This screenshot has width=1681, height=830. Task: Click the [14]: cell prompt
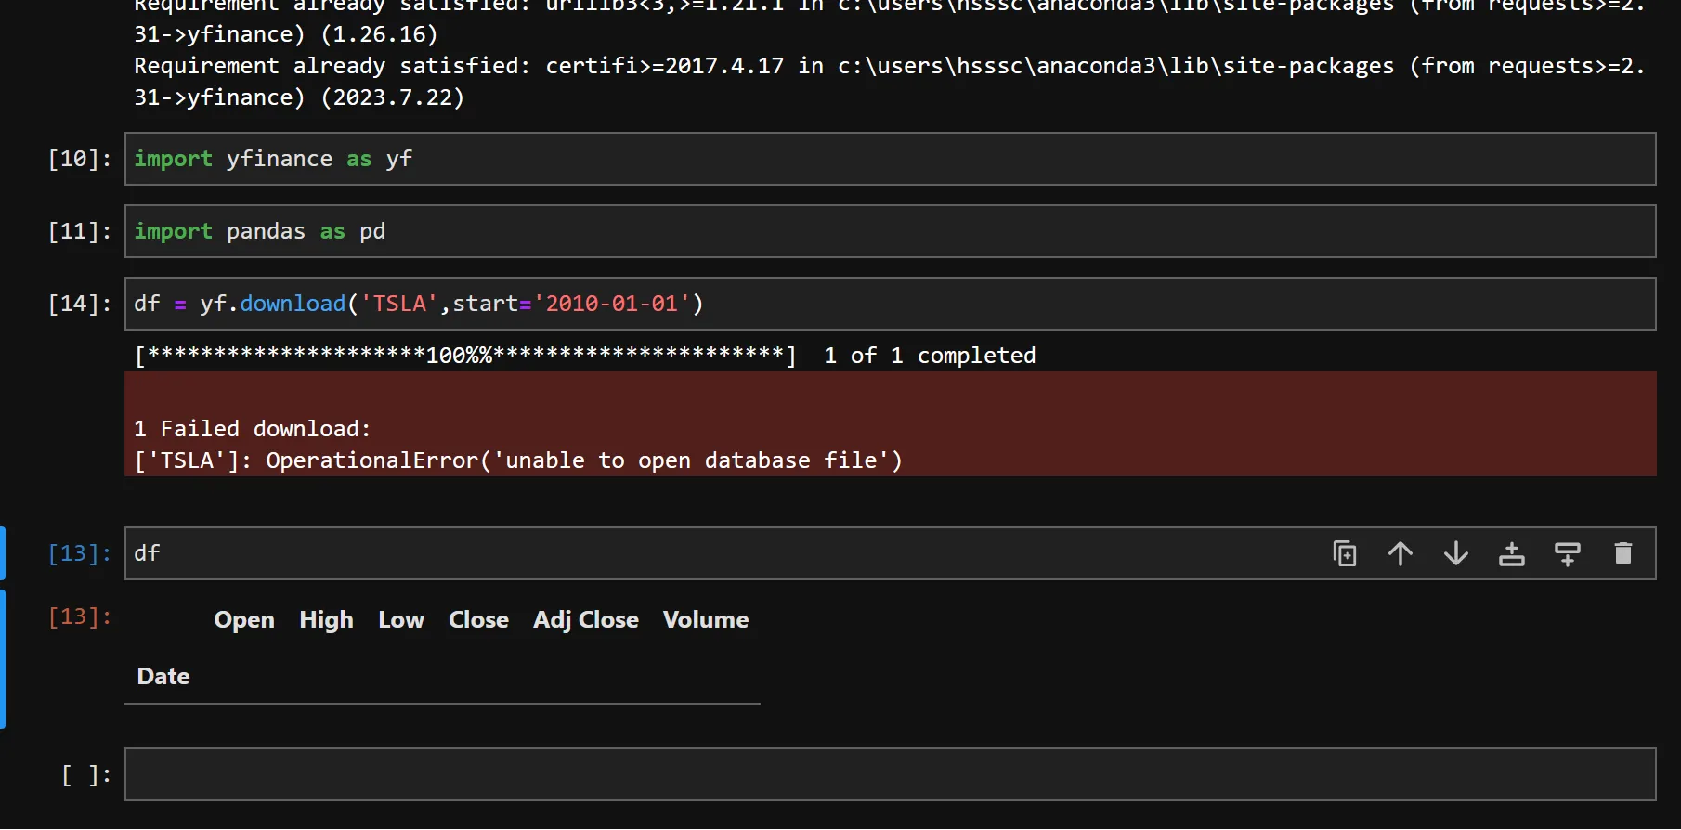click(80, 304)
